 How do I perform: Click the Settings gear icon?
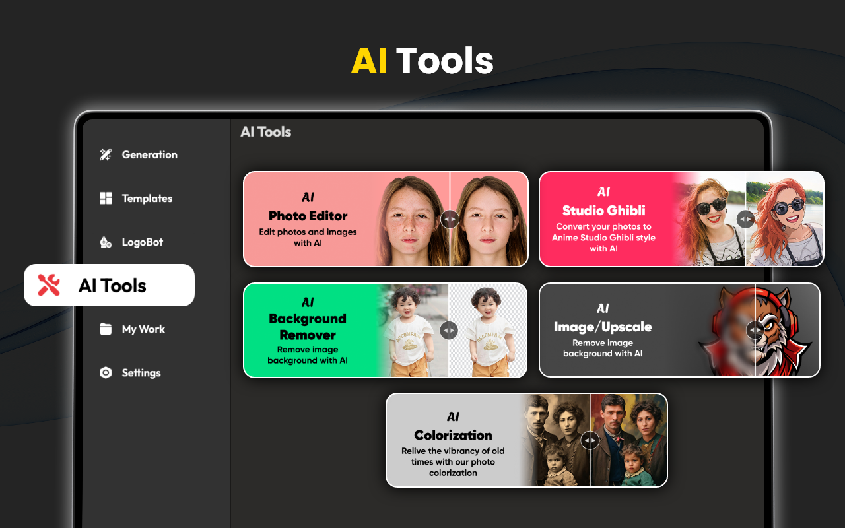pos(106,373)
